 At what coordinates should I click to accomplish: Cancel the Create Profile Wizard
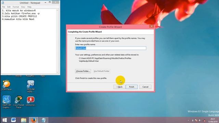(145, 87)
